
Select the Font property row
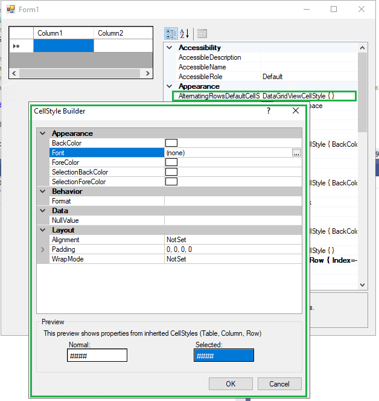pyautogui.click(x=175, y=153)
